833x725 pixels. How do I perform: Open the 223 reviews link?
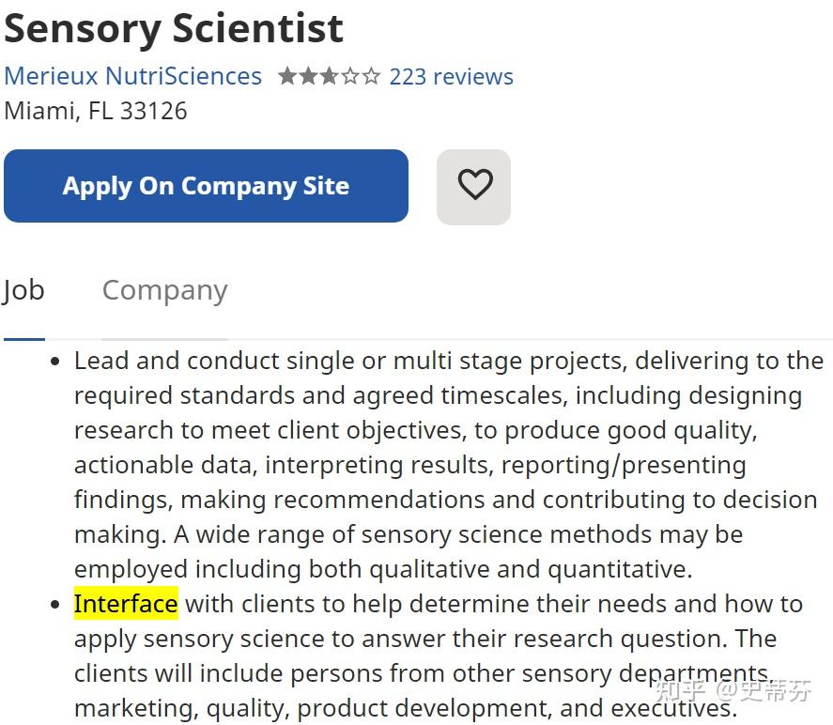point(451,76)
